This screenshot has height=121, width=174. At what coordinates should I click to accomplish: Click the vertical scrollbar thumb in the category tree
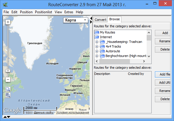click(x=149, y=38)
